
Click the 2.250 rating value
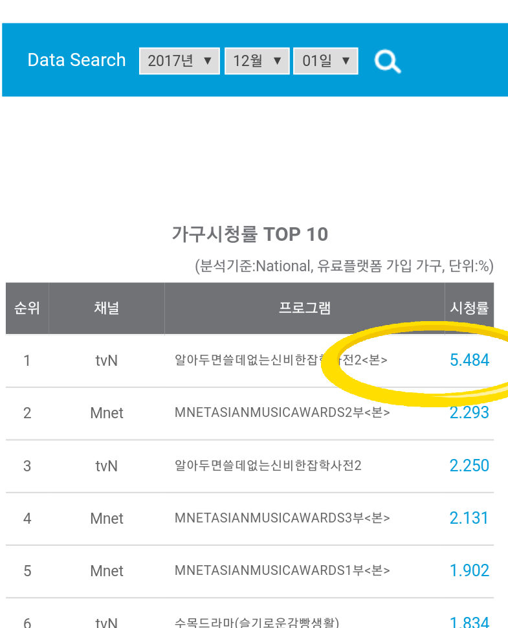coord(469,465)
